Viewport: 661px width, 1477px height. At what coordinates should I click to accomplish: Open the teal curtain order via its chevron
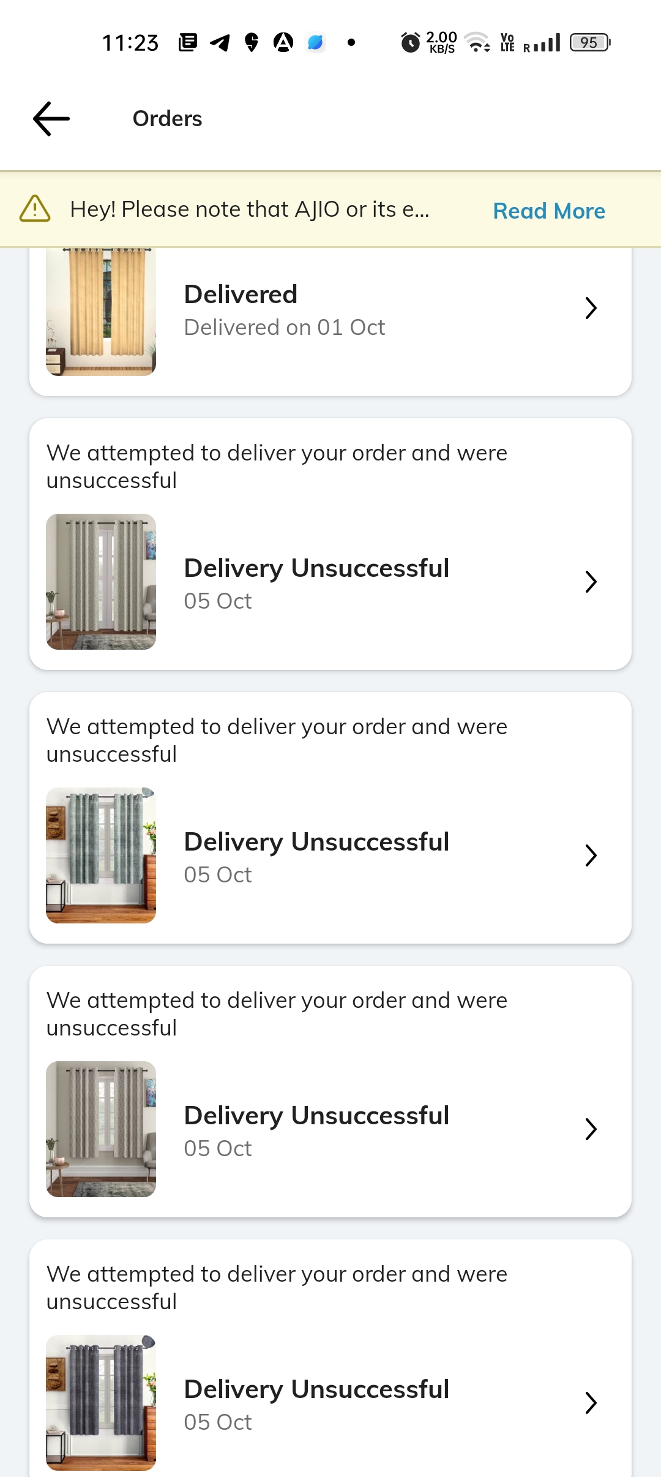coord(591,855)
